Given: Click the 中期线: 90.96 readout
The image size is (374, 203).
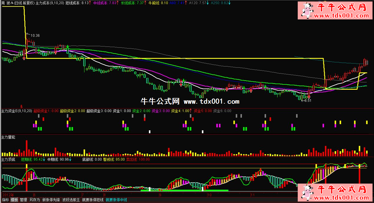Looking at the screenshot, I should pyautogui.click(x=58, y=159).
